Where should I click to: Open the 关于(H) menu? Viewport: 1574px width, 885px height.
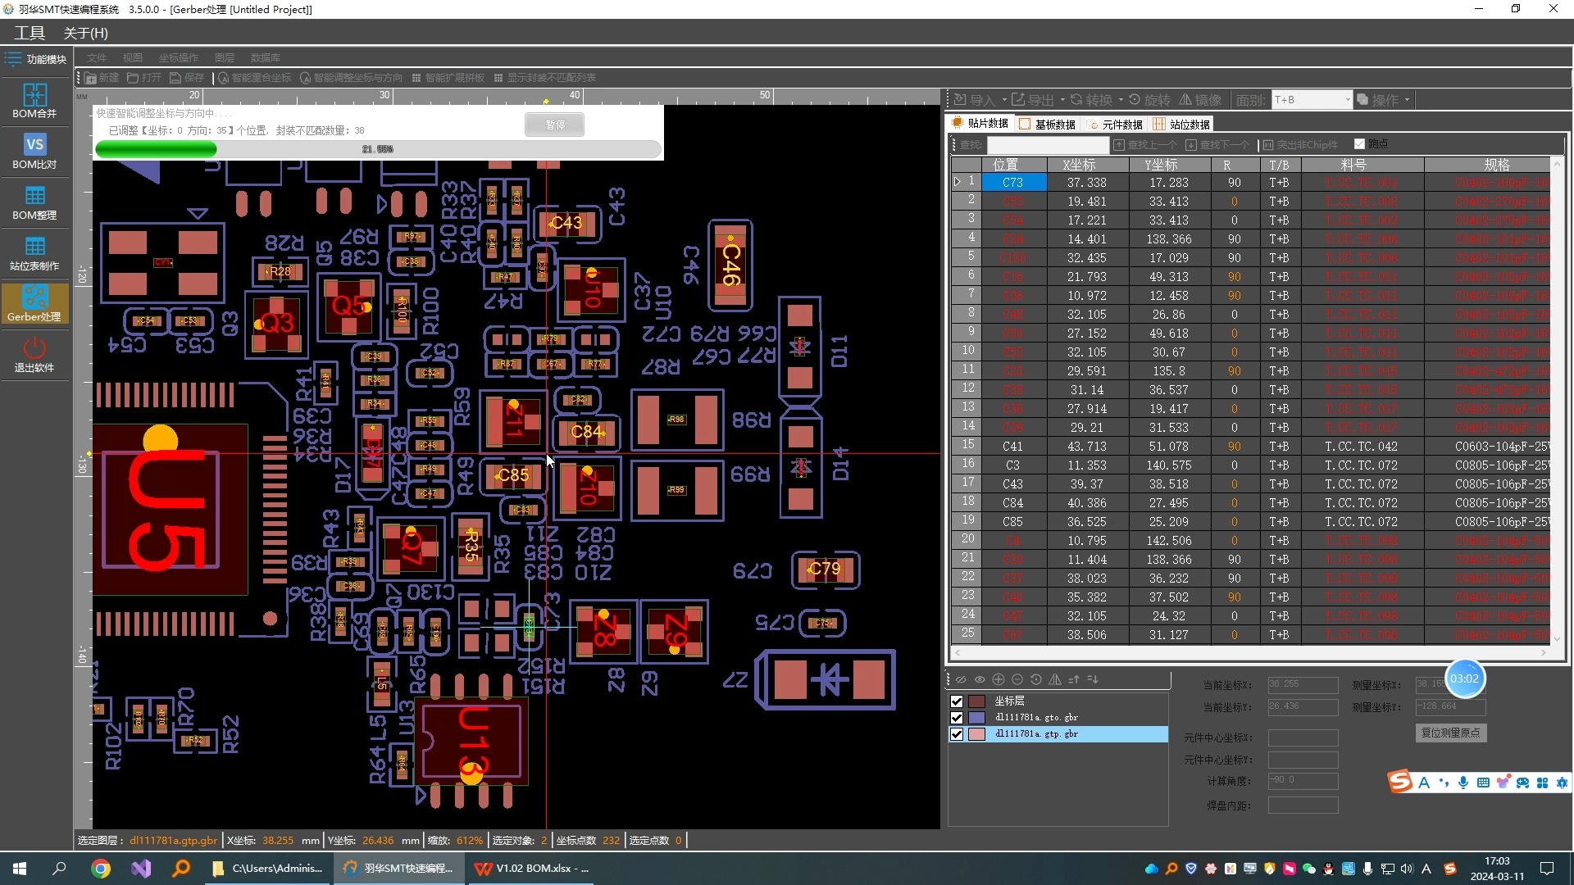(86, 33)
